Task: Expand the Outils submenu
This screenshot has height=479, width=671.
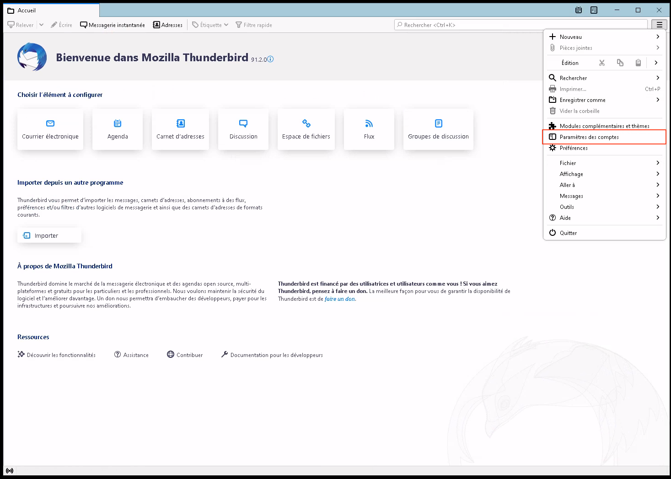Action: coord(604,207)
